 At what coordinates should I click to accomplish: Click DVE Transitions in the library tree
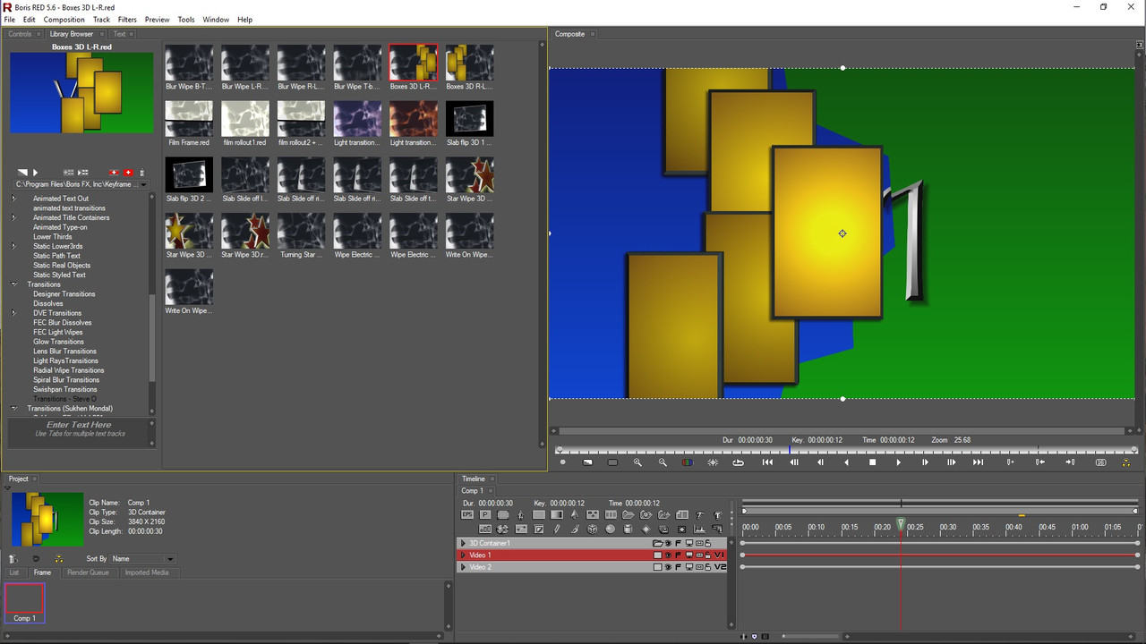57,313
